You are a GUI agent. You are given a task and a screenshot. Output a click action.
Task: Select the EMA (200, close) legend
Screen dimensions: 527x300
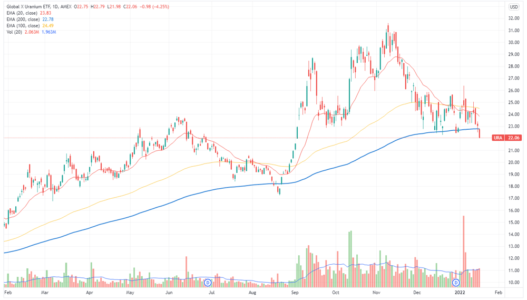click(x=23, y=20)
